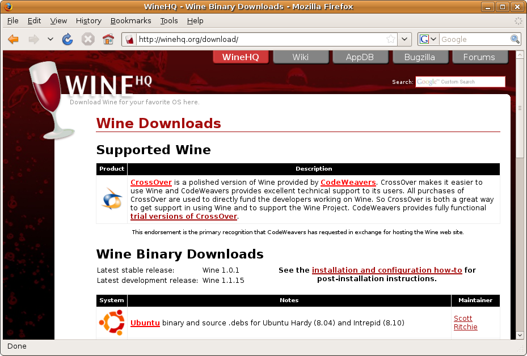Reload the current page

(66, 39)
